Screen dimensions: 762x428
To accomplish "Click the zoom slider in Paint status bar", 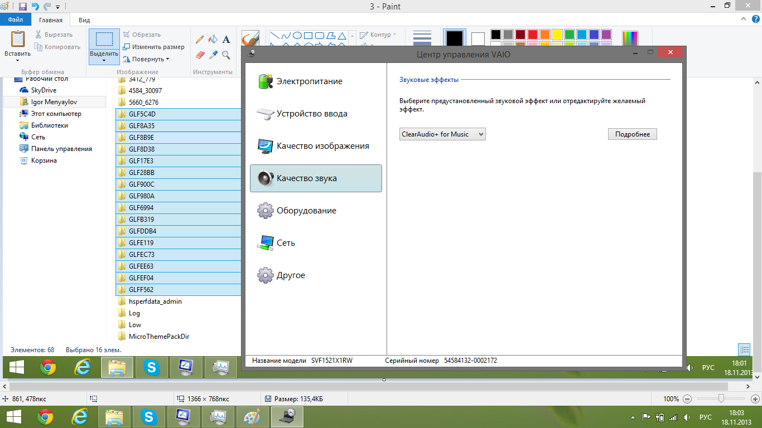I will click(721, 398).
